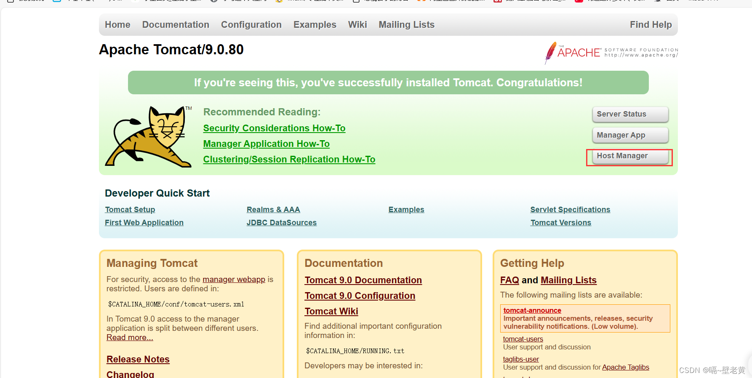
Task: Open Manager Application How-To link
Action: (267, 144)
